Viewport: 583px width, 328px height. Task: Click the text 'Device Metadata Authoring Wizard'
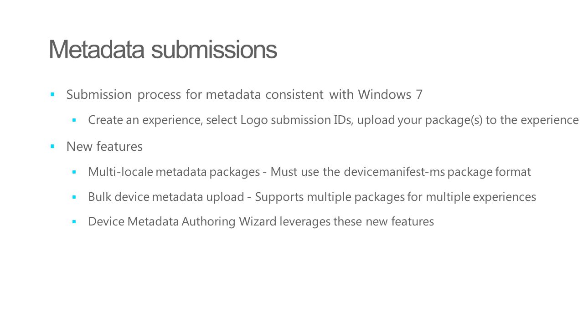pos(182,222)
